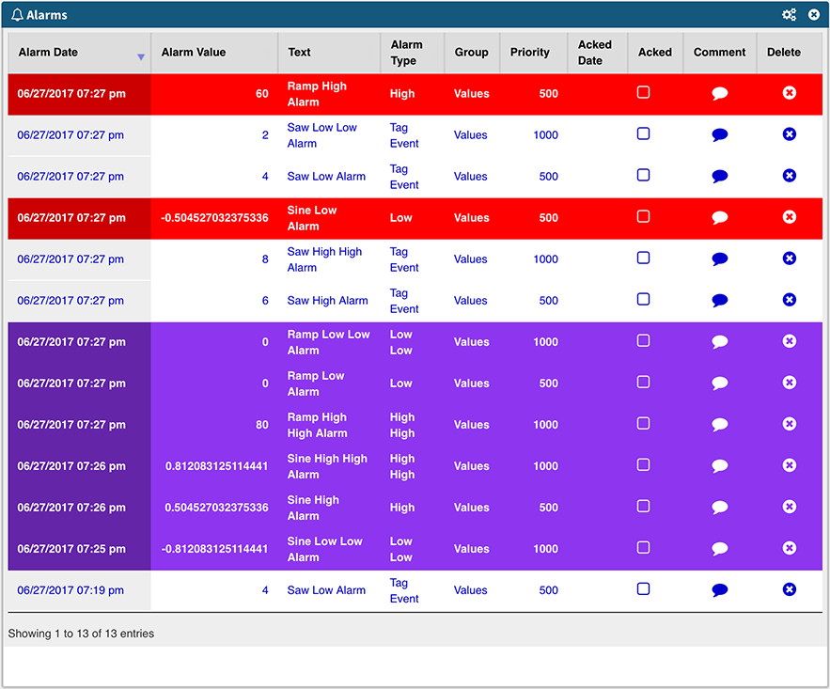Image resolution: width=830 pixels, height=689 pixels.
Task: Open comment for Sine Low Low Alarm
Action: [720, 548]
